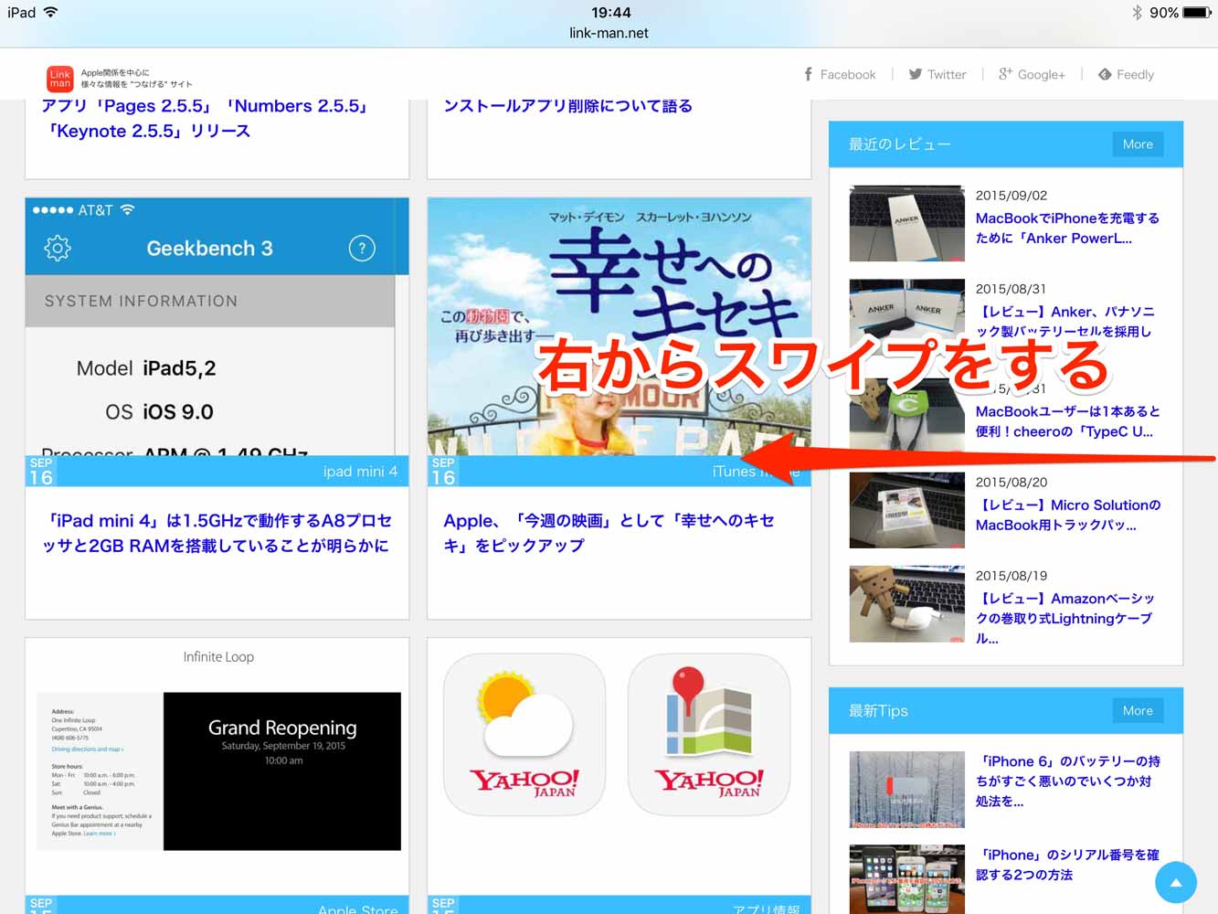Open the Amazonベーシック Lightning cable review link
The image size is (1218, 914).
(x=1065, y=618)
